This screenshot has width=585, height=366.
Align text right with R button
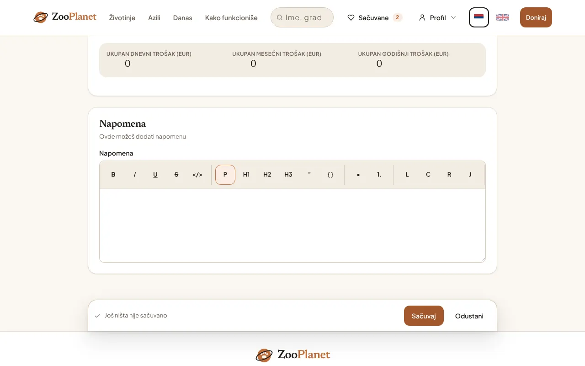click(449, 175)
